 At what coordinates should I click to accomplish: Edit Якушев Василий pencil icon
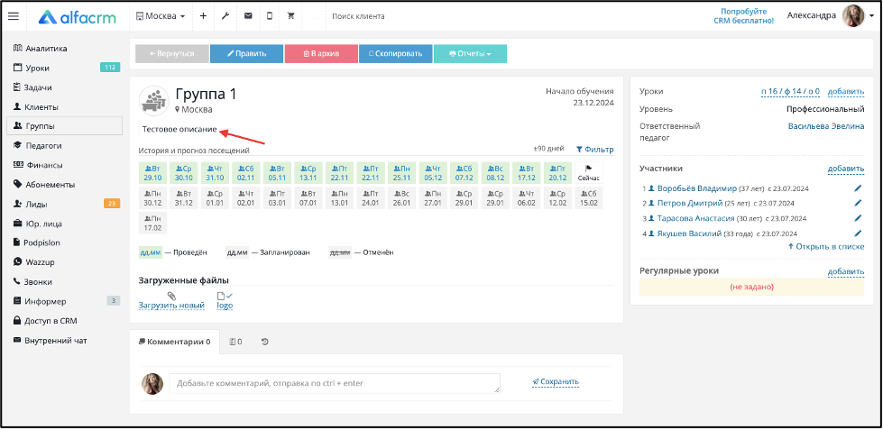pyautogui.click(x=859, y=233)
